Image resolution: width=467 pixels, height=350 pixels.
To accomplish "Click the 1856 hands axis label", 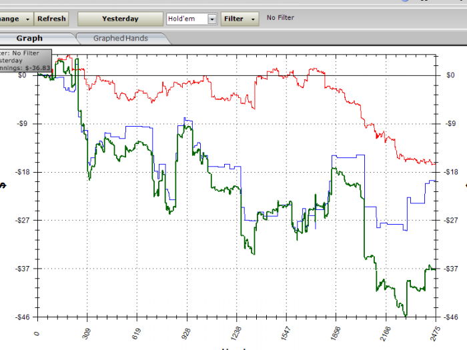I will 335,333.
